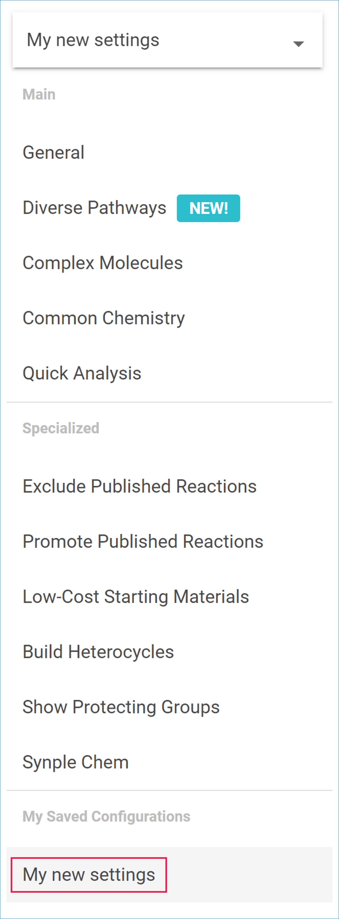The image size is (339, 919).
Task: Pick the Common Chemistry setting
Action: point(104,318)
